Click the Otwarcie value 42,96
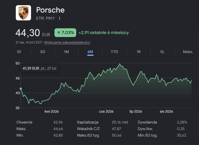Viewport: 199px width, 145px height. (x=58, y=122)
